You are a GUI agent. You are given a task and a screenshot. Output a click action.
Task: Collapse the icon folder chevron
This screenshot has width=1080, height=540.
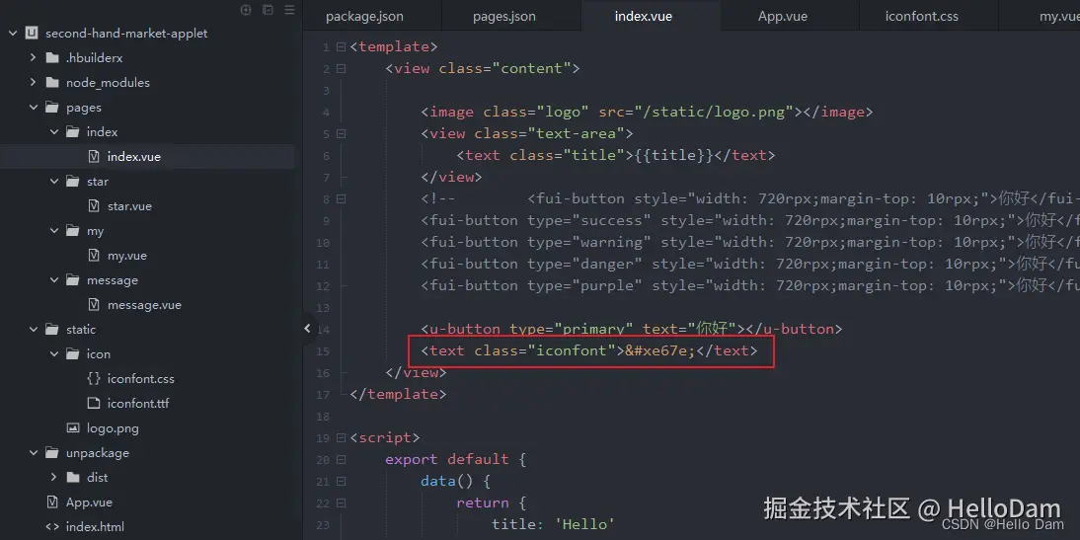(x=53, y=354)
